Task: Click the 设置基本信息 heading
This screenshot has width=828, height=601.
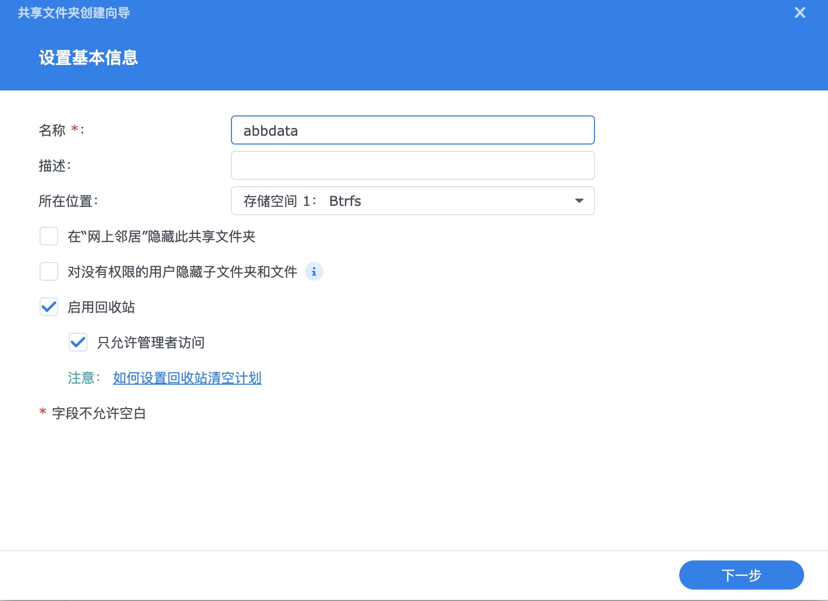Action: coord(88,58)
